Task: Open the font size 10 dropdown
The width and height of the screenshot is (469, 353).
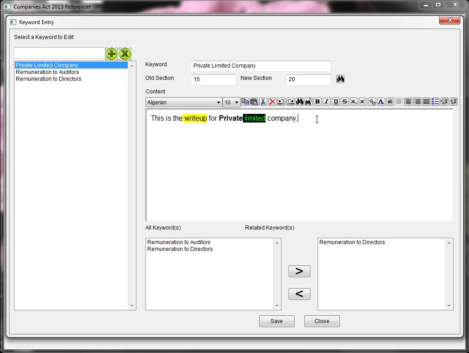Action: tap(232, 103)
